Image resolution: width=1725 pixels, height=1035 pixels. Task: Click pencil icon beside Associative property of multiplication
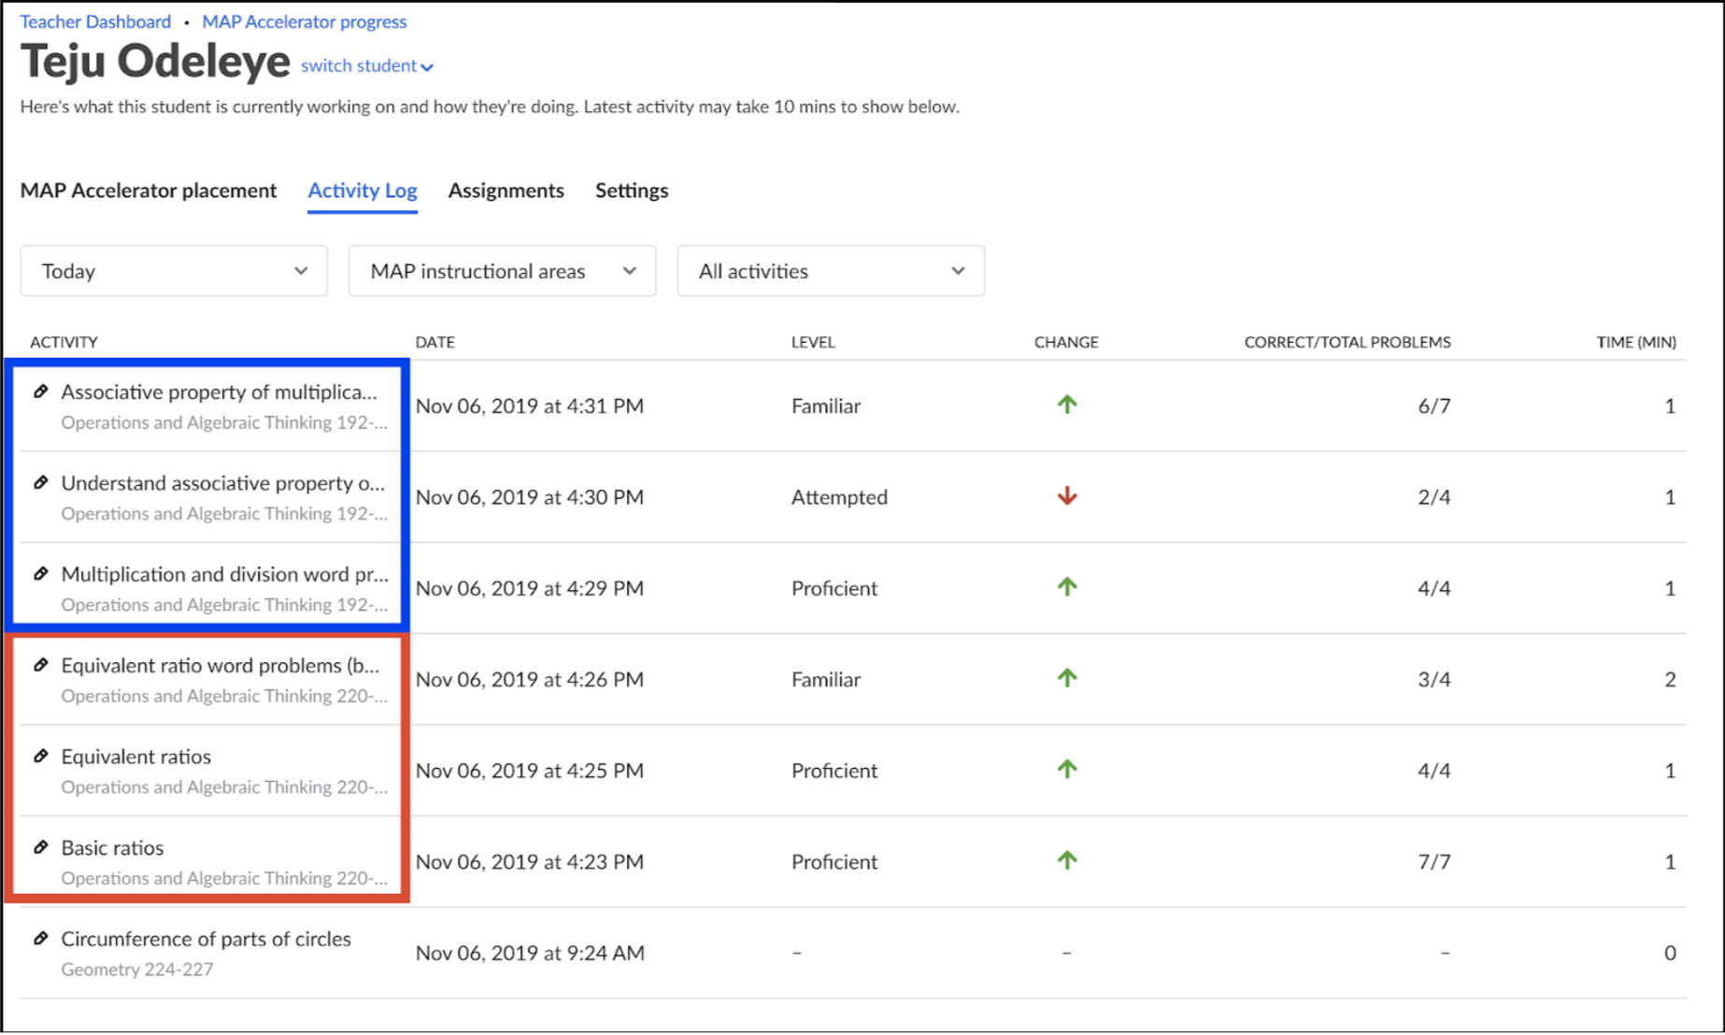[40, 391]
